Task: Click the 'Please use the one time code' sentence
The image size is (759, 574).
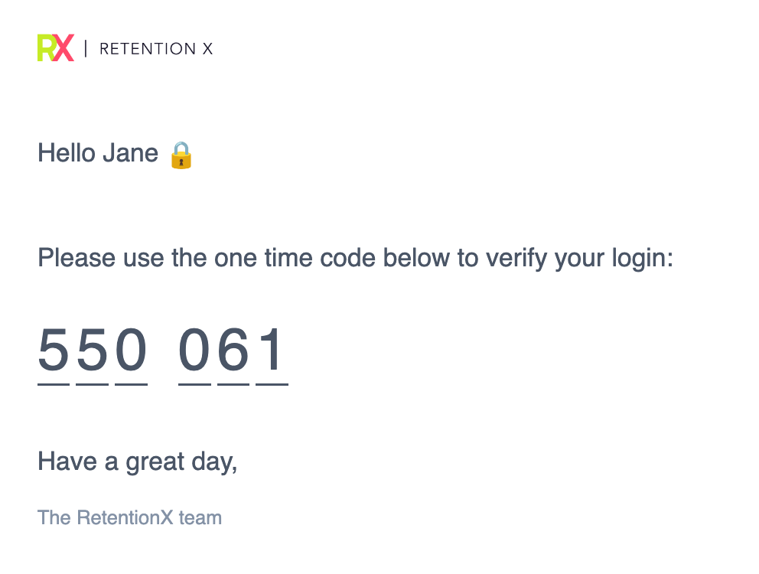Action: [355, 258]
